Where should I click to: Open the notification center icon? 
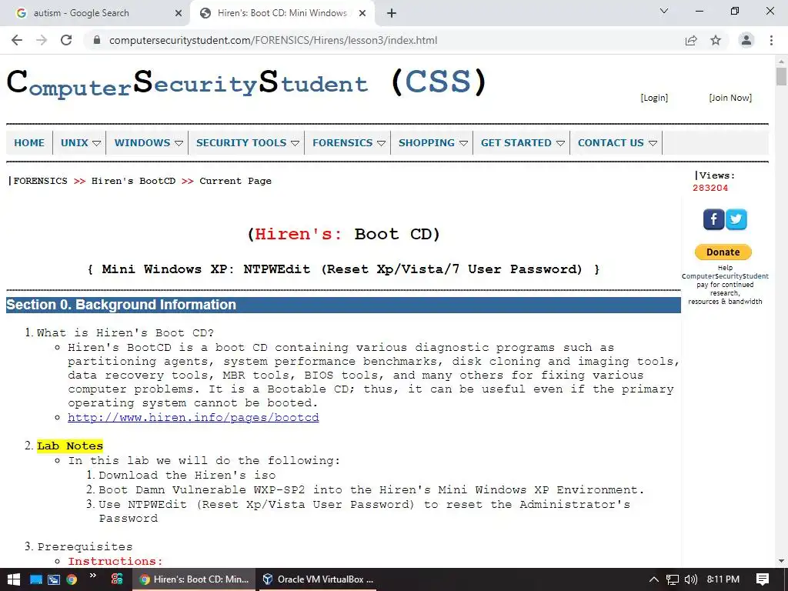(763, 579)
